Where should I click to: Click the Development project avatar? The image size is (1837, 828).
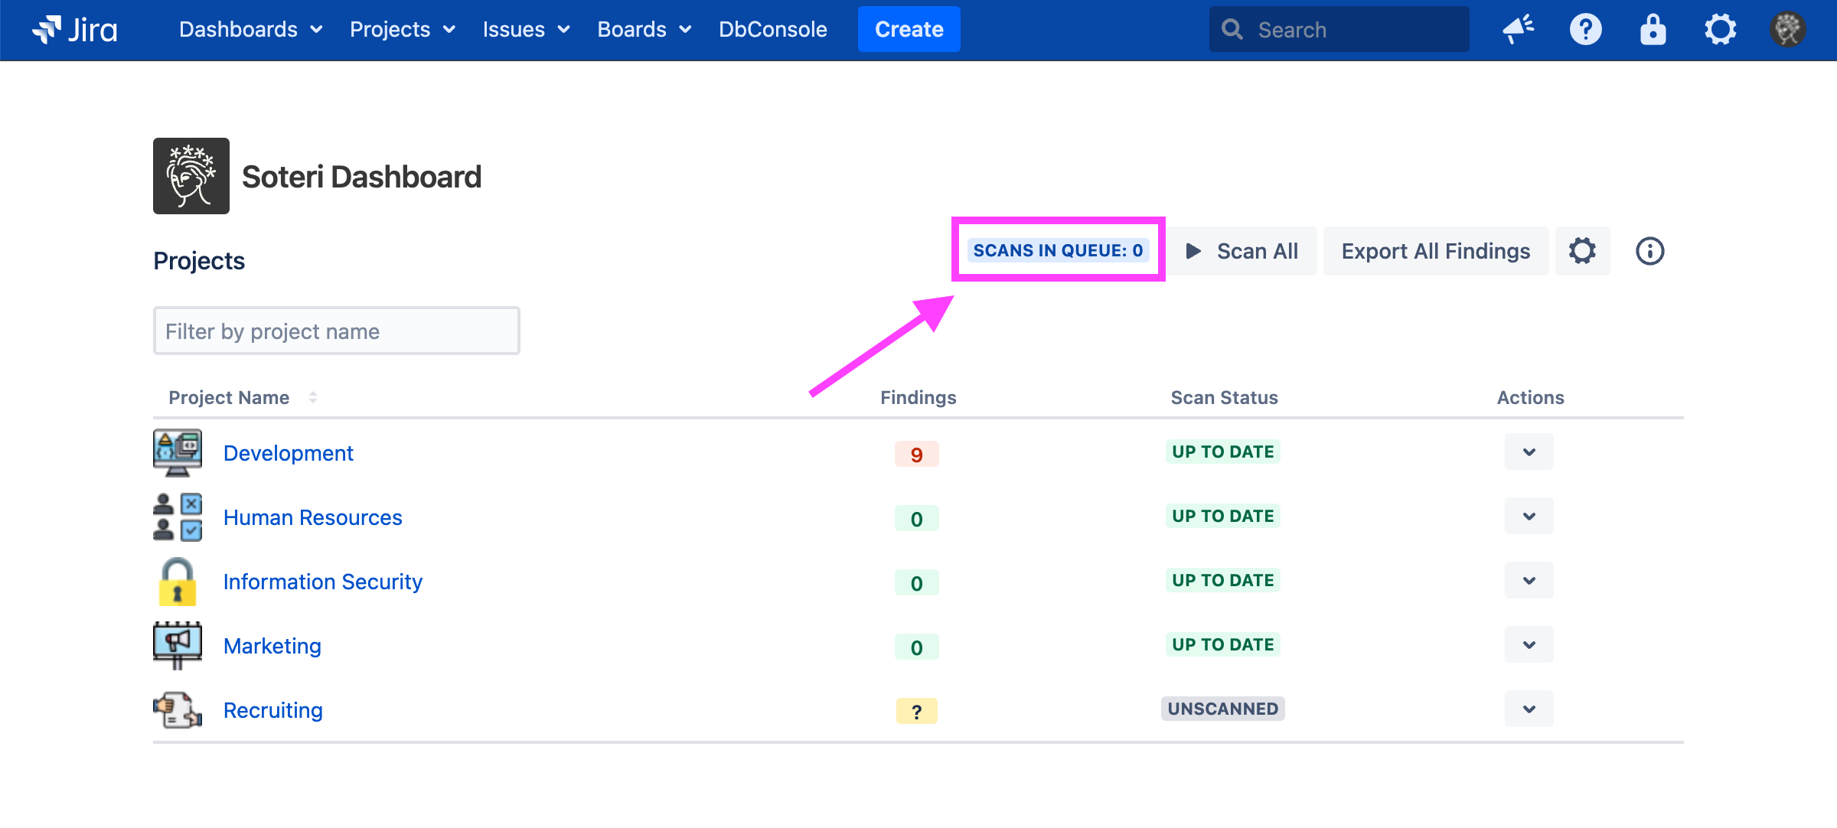click(178, 452)
